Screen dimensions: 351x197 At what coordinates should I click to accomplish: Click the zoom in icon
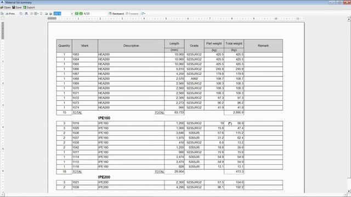point(51,14)
